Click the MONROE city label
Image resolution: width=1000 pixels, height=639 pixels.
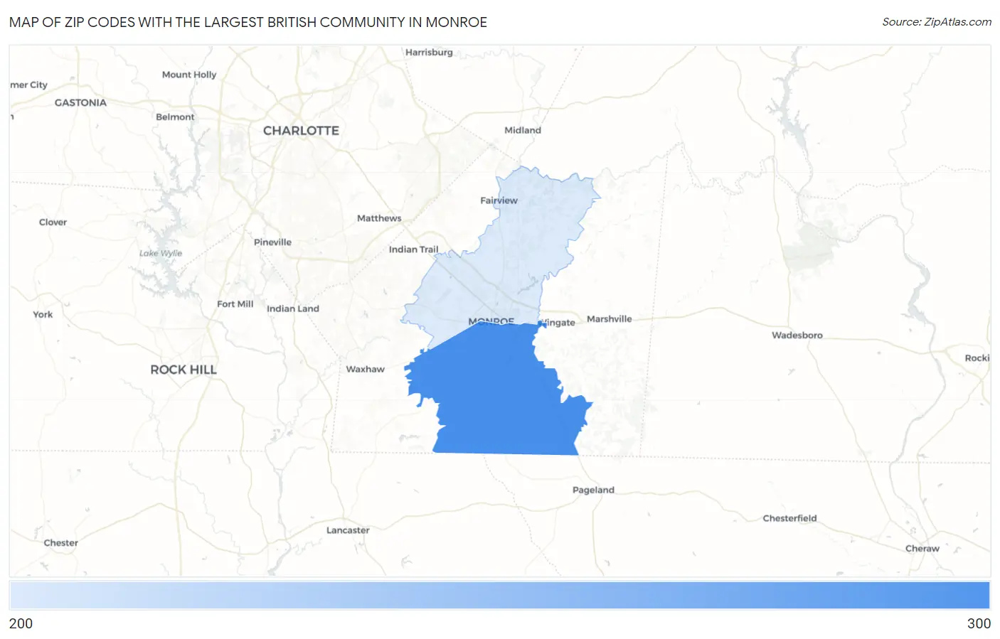(x=491, y=321)
